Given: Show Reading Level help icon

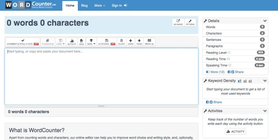Looking at the screenshot, I should [229, 53].
